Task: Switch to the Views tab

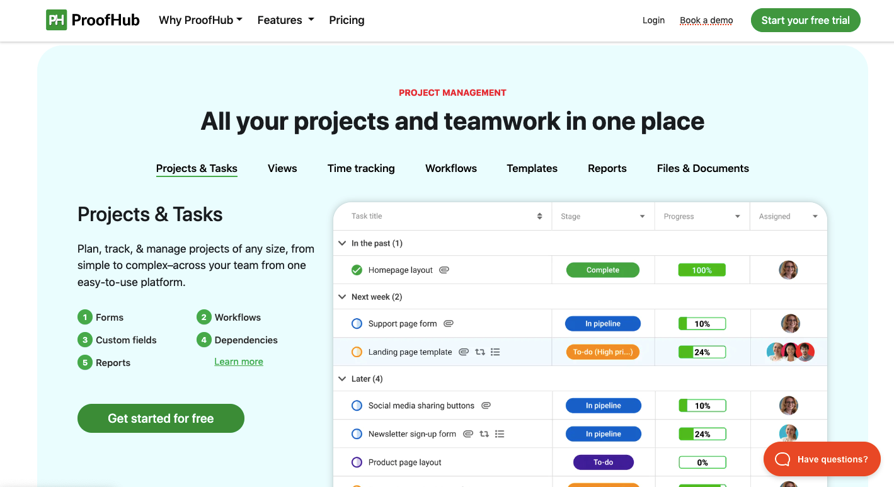Action: [282, 168]
